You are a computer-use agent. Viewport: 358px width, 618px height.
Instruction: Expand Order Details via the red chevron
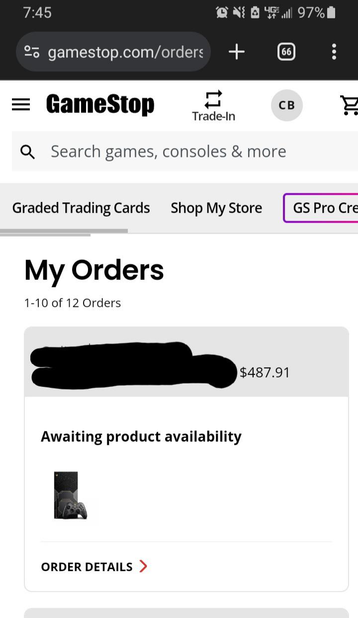pos(143,566)
